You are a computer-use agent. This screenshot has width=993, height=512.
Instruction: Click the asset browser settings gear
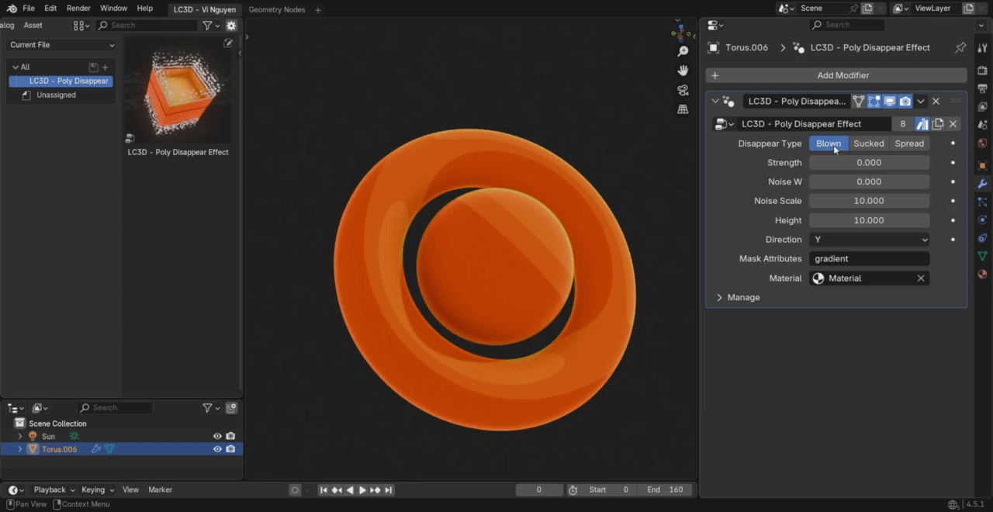[x=231, y=26]
